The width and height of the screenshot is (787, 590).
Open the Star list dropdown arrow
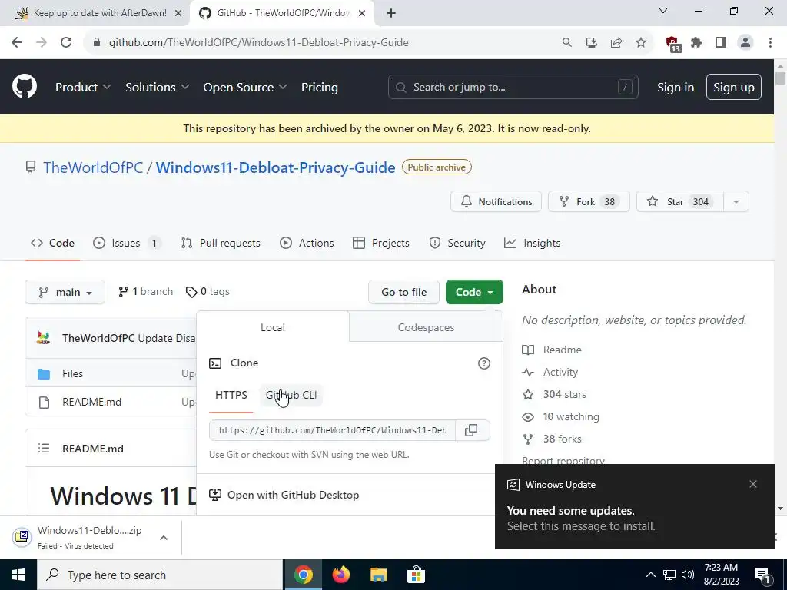(x=736, y=202)
